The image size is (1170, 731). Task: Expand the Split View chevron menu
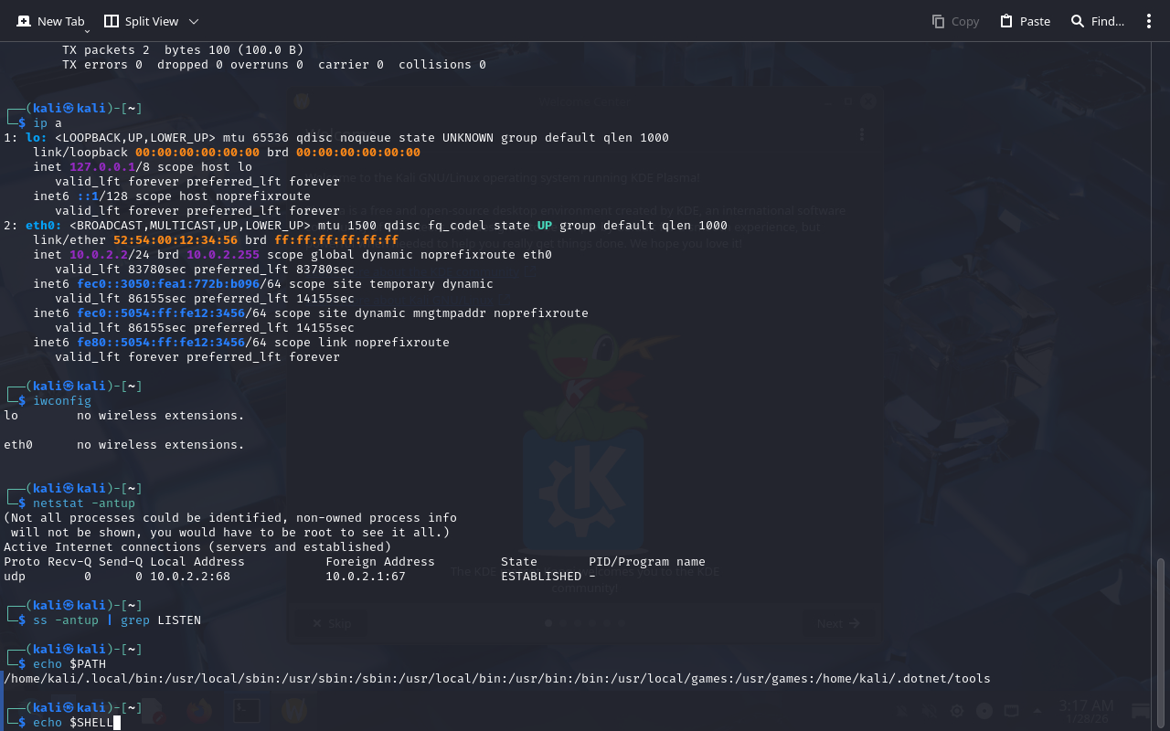point(193,21)
